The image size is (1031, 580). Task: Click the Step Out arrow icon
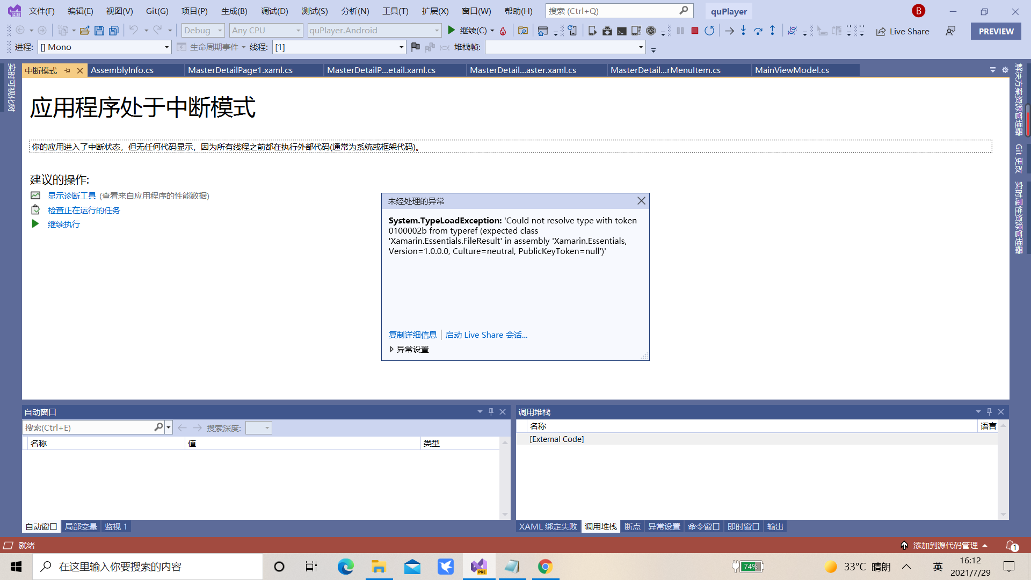pos(772,31)
